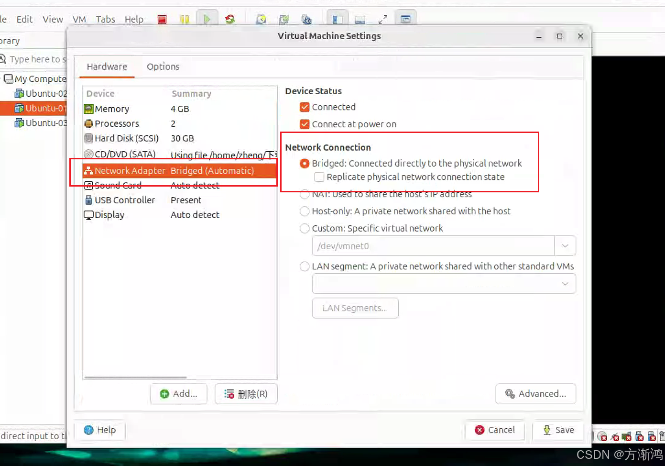Select the Host-only network option
Viewport: 665px width, 466px height.
(305, 211)
